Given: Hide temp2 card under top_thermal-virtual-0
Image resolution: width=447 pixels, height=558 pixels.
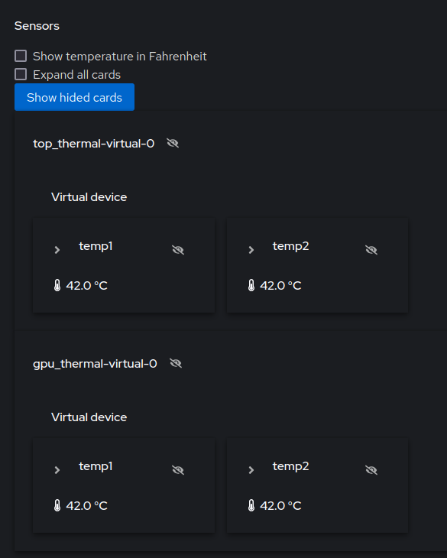Looking at the screenshot, I should 371,250.
